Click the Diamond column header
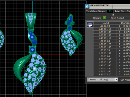This screenshot has width=130, height=97. [x=123, y=23]
